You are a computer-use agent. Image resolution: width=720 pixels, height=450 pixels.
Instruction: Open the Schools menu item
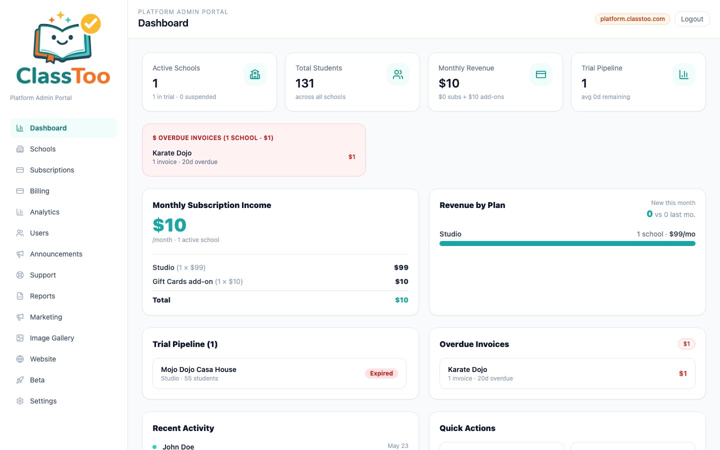(63, 149)
